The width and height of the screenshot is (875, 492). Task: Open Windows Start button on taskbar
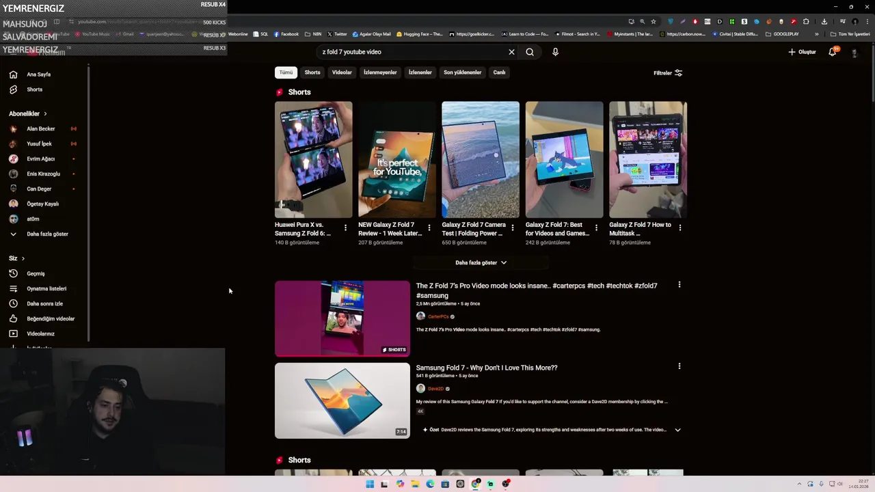point(370,484)
